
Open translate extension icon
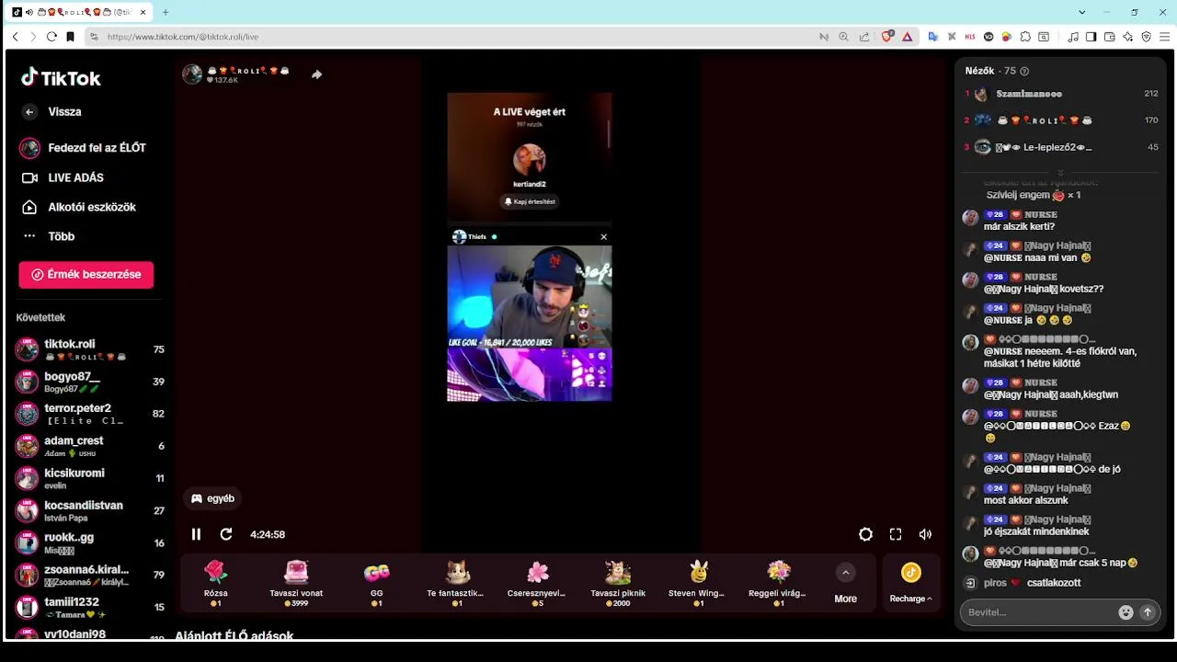click(x=932, y=37)
